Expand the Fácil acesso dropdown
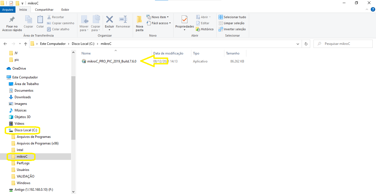This screenshot has width=376, height=194. pyautogui.click(x=159, y=23)
